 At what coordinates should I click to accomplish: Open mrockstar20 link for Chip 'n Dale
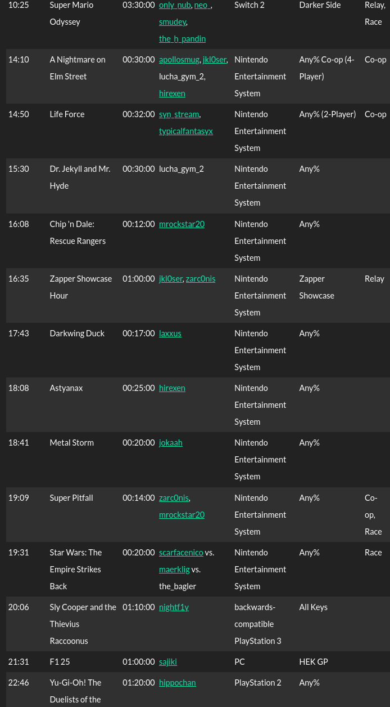tap(182, 224)
